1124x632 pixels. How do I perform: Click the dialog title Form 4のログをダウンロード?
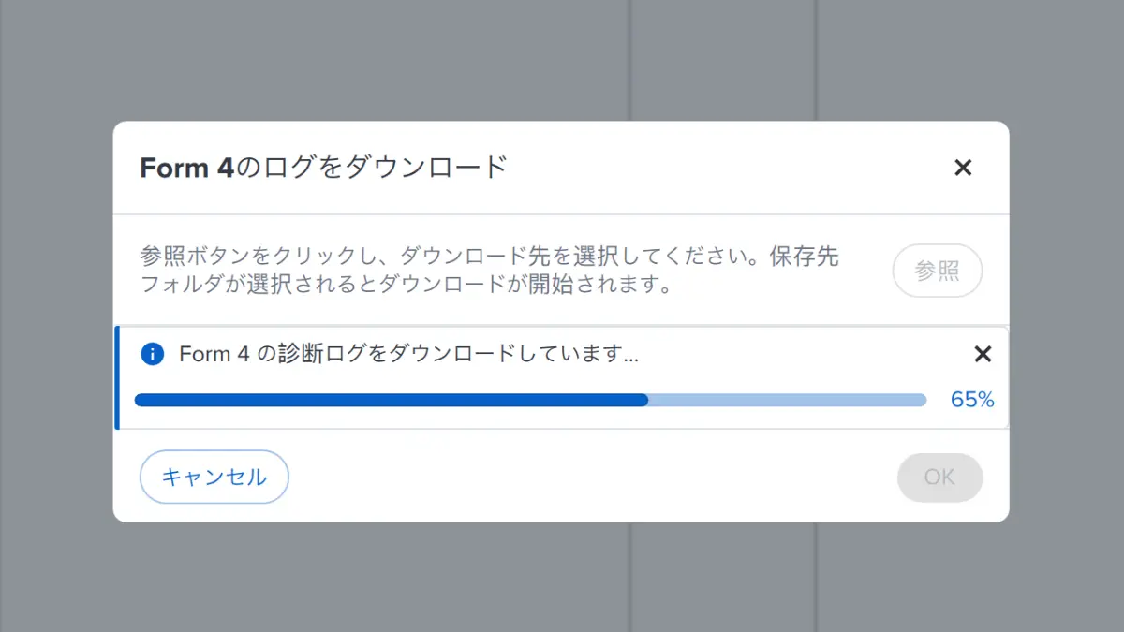click(323, 169)
